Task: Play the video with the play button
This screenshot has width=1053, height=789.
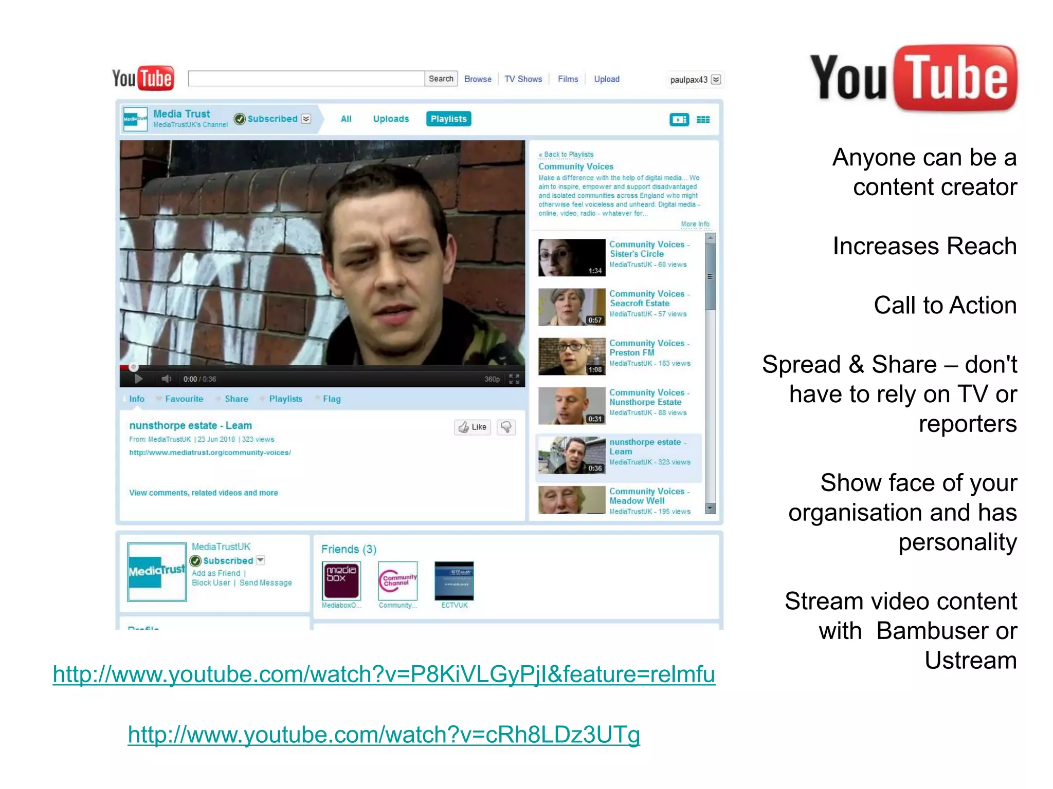Action: [138, 379]
